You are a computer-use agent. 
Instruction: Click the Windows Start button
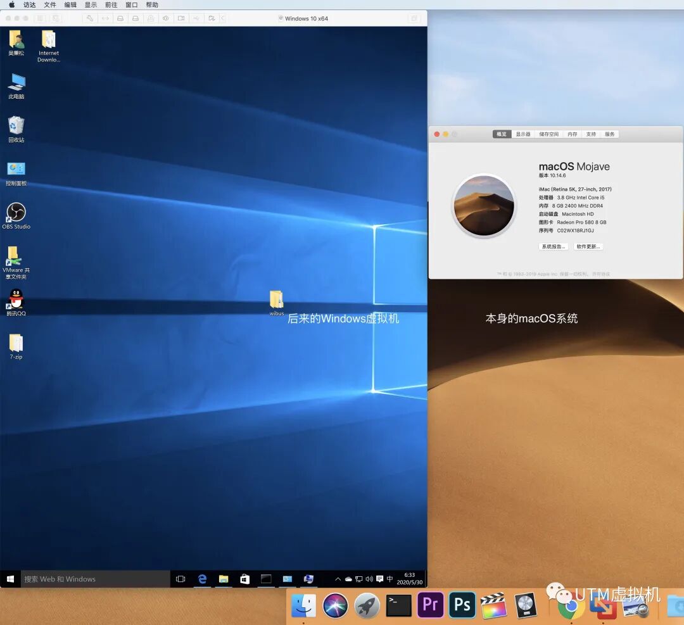[11, 579]
